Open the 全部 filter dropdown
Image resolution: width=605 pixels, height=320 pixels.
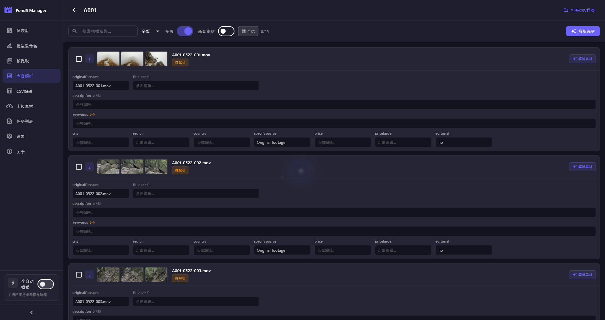pyautogui.click(x=151, y=31)
